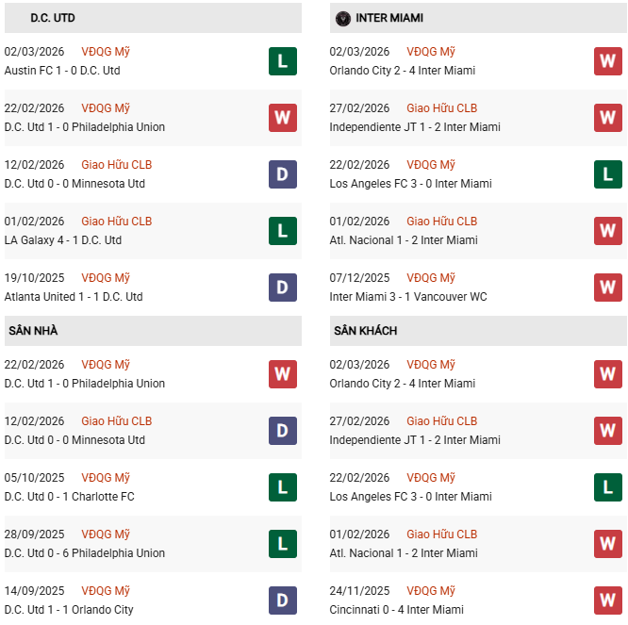Click W badge for Cincinnati 0-4 Inter Miami
The width and height of the screenshot is (628, 625).
click(x=608, y=600)
